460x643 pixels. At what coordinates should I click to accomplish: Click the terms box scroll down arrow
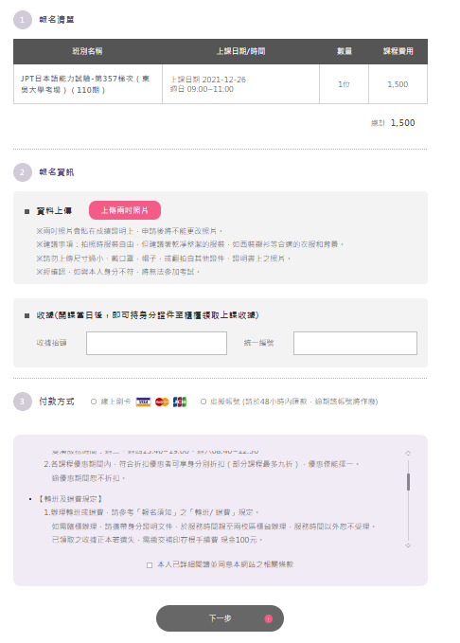[x=408, y=545]
